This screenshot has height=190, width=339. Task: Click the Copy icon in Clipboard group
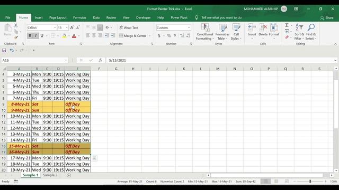16,32
